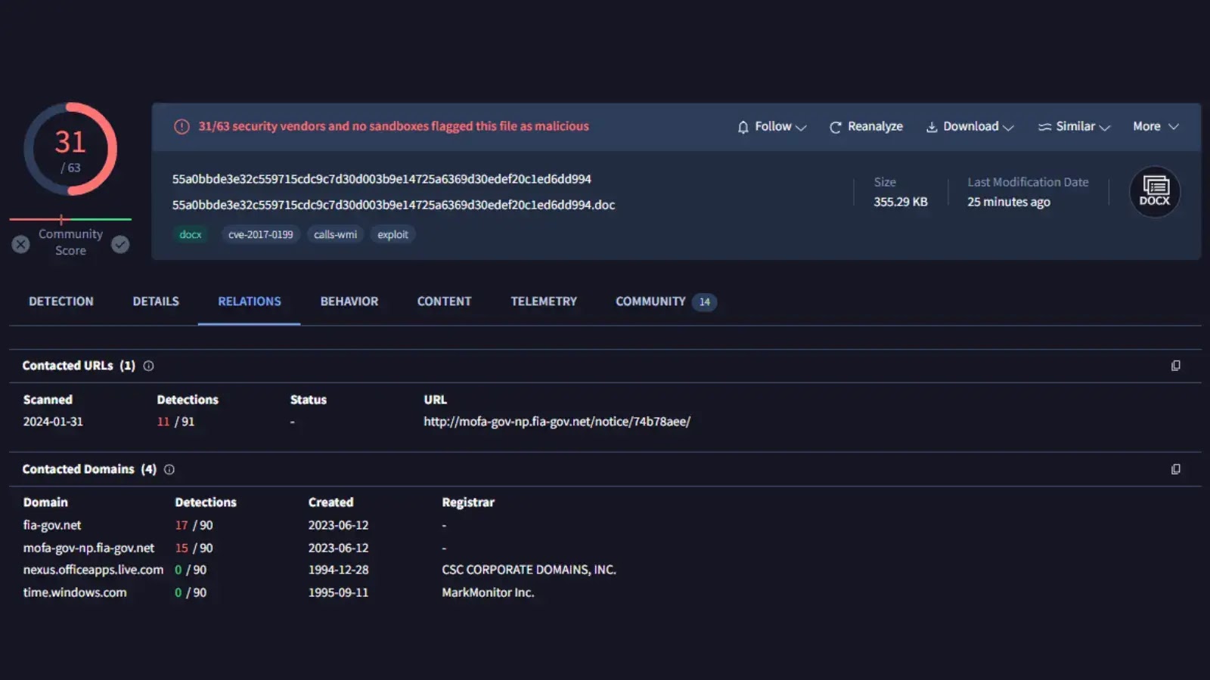Click the Follow bell icon

(743, 127)
